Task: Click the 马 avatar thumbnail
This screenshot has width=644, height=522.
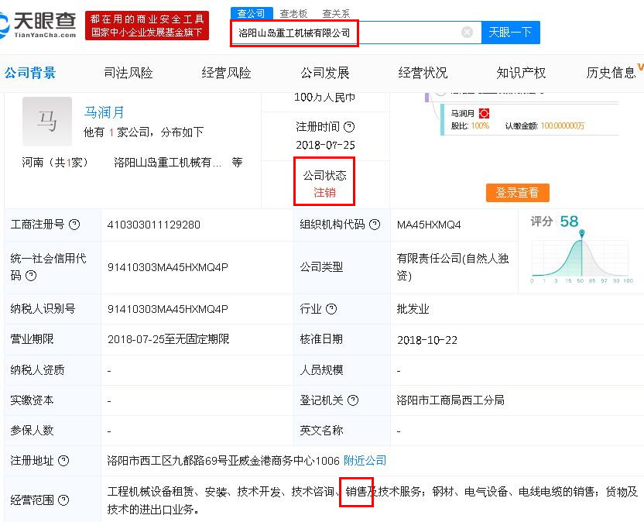Action: click(47, 122)
